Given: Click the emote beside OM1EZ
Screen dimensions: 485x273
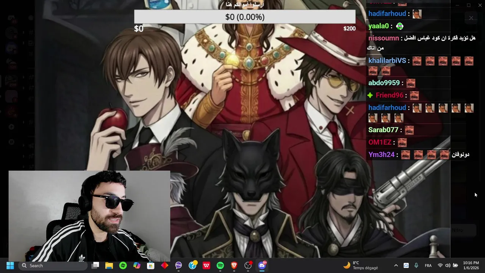Looking at the screenshot, I should [x=402, y=142].
